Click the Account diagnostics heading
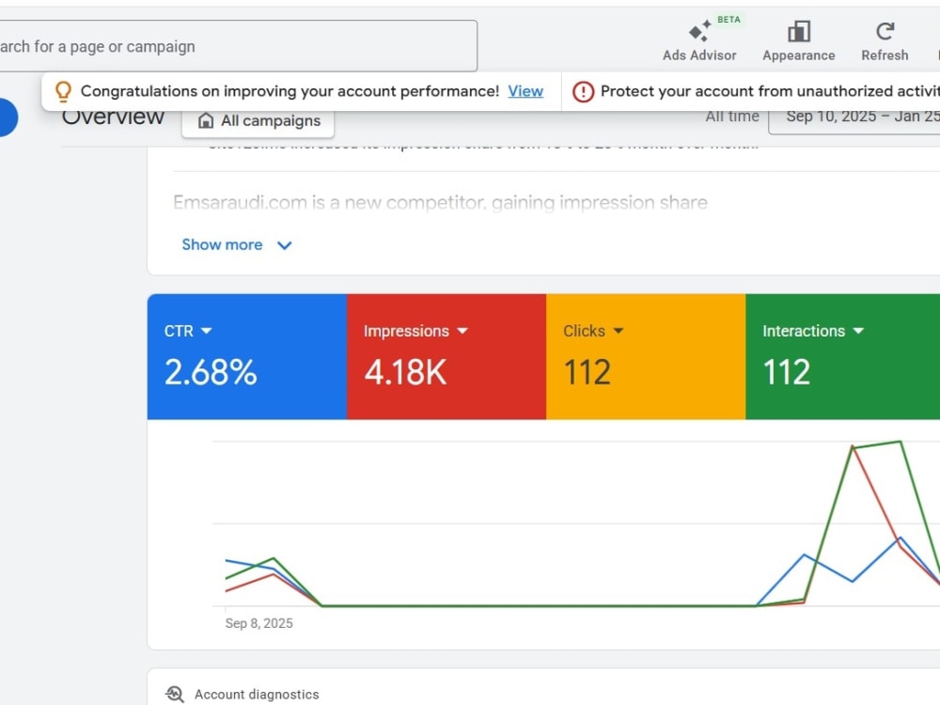This screenshot has width=940, height=705. pyautogui.click(x=257, y=695)
